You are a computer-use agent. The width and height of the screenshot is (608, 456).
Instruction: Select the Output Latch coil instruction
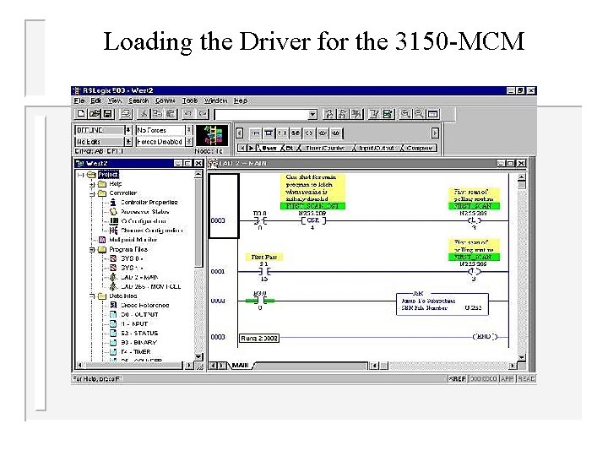323,133
